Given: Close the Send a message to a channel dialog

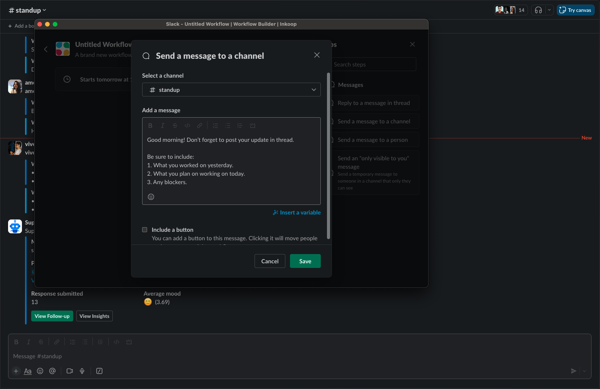Looking at the screenshot, I should (x=317, y=55).
